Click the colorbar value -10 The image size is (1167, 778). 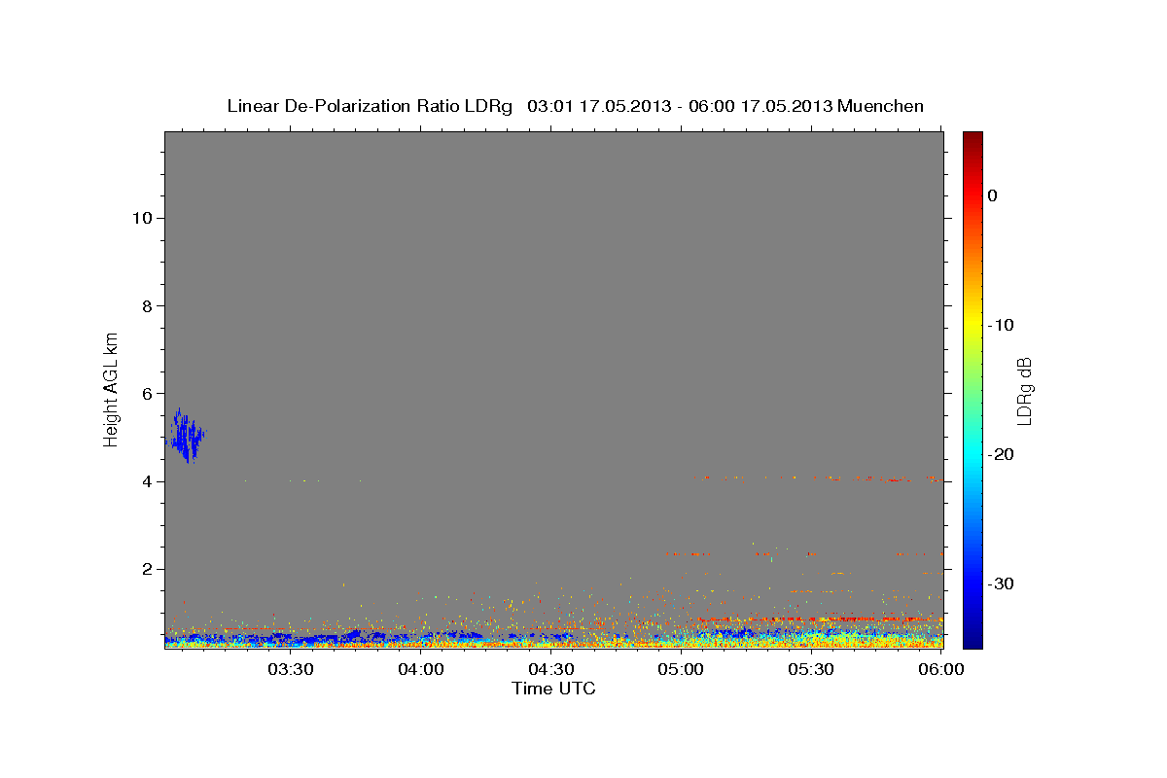point(1001,325)
